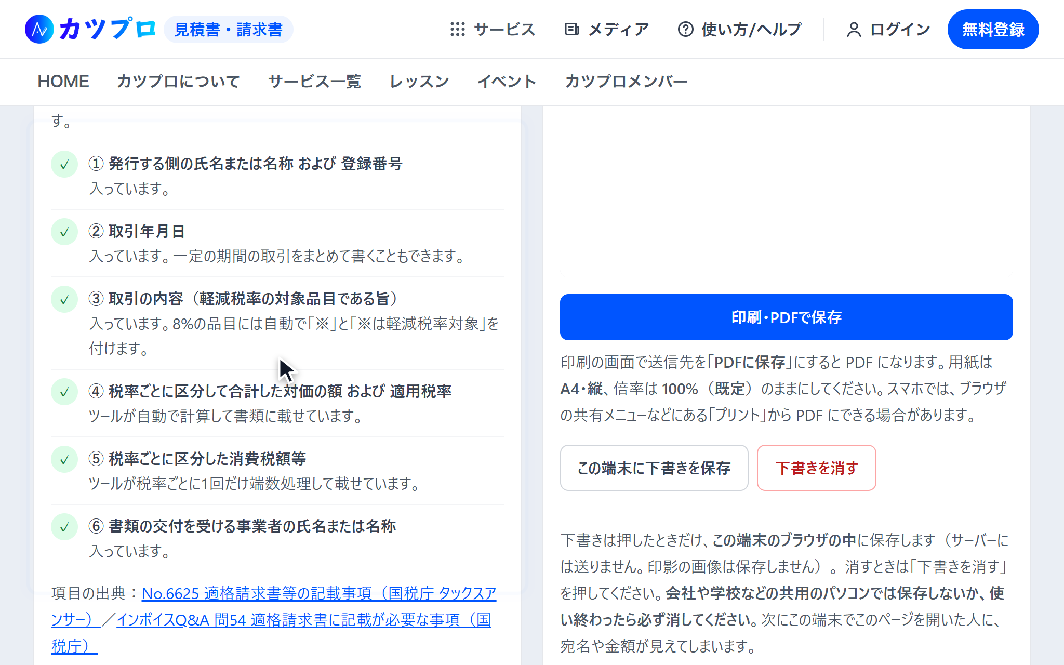Click この端末に下書きを保存 button
Image resolution: width=1064 pixels, height=665 pixels.
(654, 468)
